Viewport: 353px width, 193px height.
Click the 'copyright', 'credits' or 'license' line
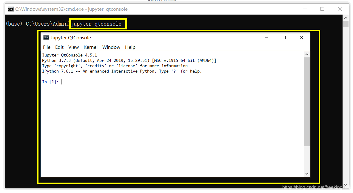tap(115, 66)
